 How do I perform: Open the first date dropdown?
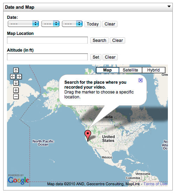23,24
